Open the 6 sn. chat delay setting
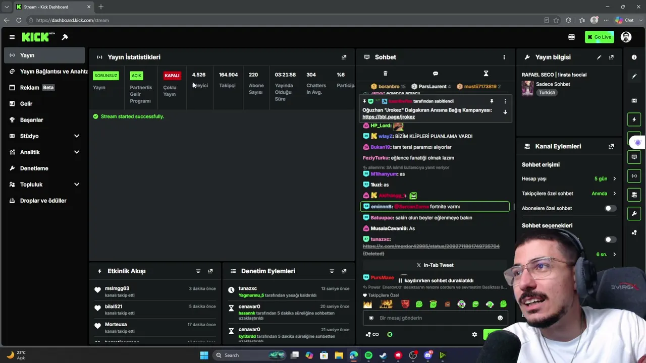Image resolution: width=646 pixels, height=363 pixels. click(x=606, y=255)
